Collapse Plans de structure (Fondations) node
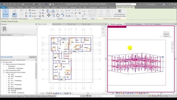Screen dimensions: 177x100 pyautogui.click(x=4, y=64)
